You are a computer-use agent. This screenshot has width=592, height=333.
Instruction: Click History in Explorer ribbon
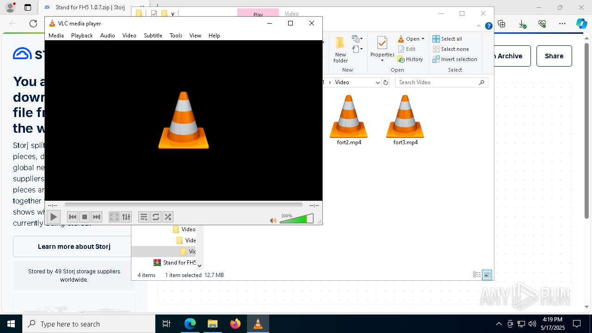point(411,59)
